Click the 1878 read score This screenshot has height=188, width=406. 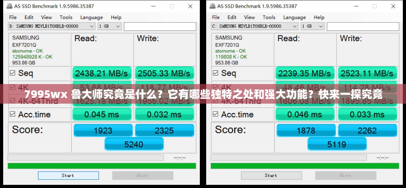pos(306,130)
